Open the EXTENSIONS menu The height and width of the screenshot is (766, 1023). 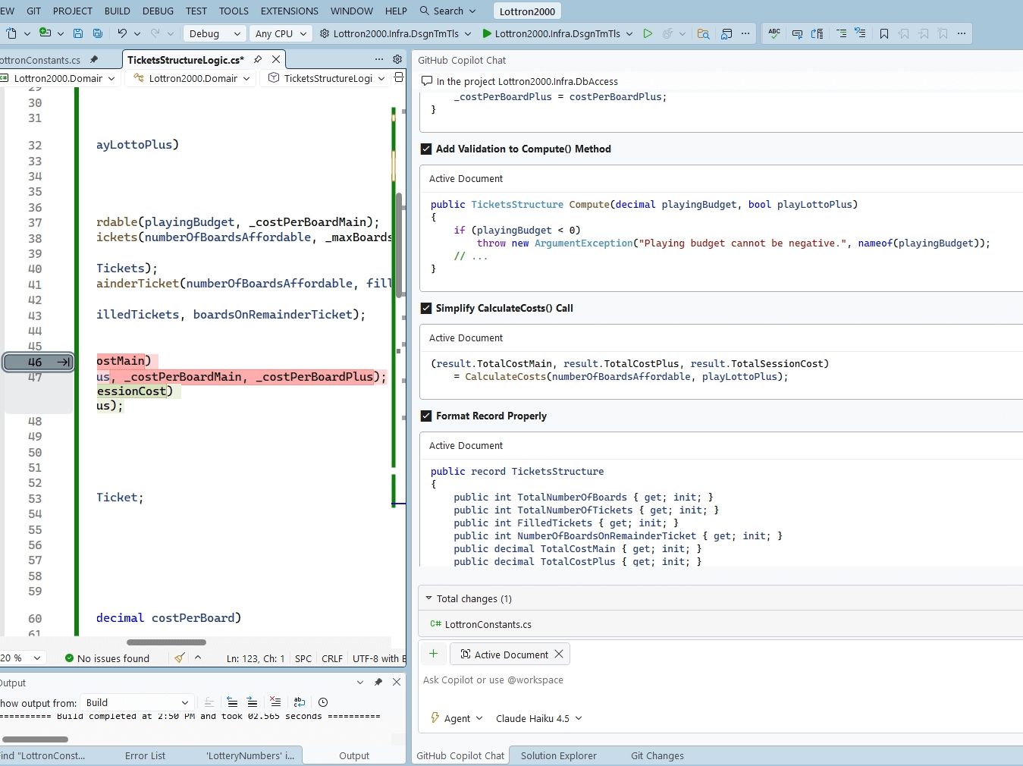(289, 11)
